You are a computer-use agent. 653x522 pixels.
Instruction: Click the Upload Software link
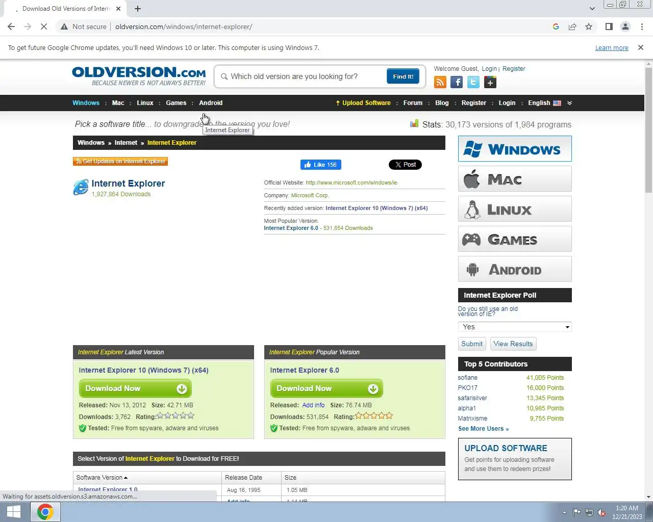[x=363, y=103]
